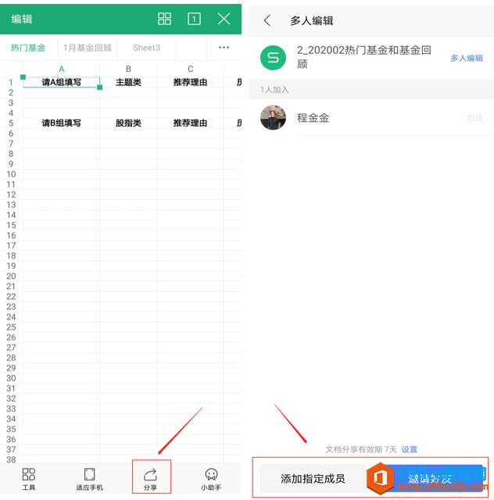The width and height of the screenshot is (494, 500).
Task: Click 设置 link for sharing validity
Action: (x=410, y=450)
